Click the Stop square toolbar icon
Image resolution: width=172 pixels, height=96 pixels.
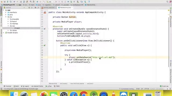click(x=74, y=2)
